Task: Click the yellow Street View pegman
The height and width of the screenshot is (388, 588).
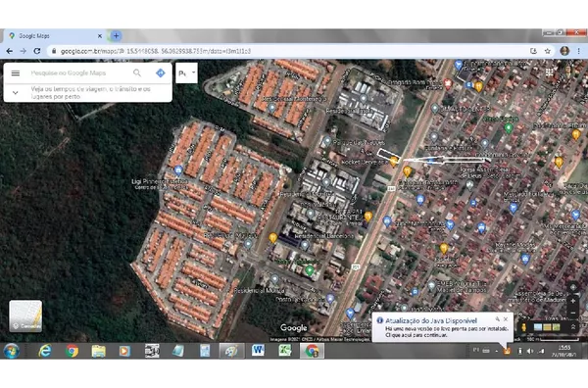Action: [x=524, y=327]
